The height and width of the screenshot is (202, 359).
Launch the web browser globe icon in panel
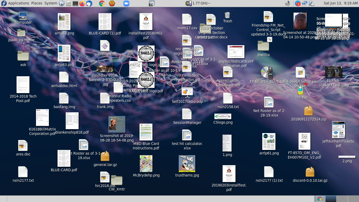(x=61, y=3)
